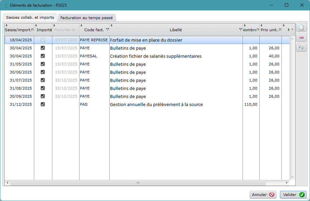310x201 pixels.
Task: Select the Saisies collab. et imports tab
Action: (30, 17)
